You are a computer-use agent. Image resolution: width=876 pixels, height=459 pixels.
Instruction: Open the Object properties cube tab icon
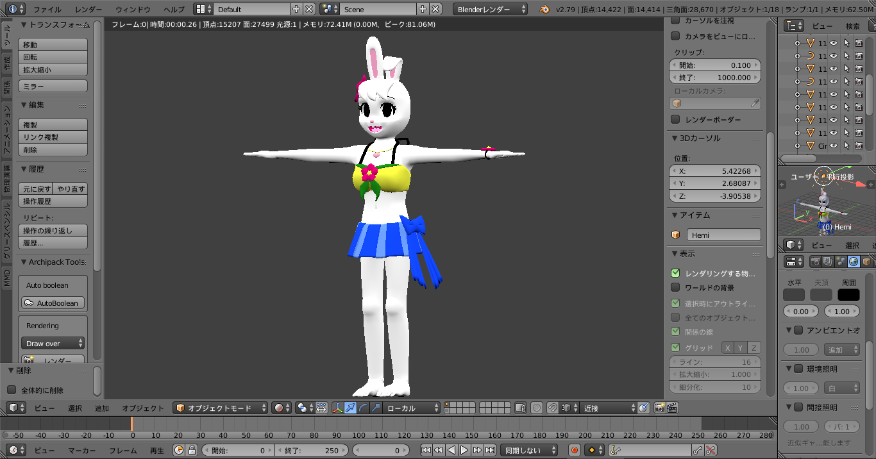(866, 262)
